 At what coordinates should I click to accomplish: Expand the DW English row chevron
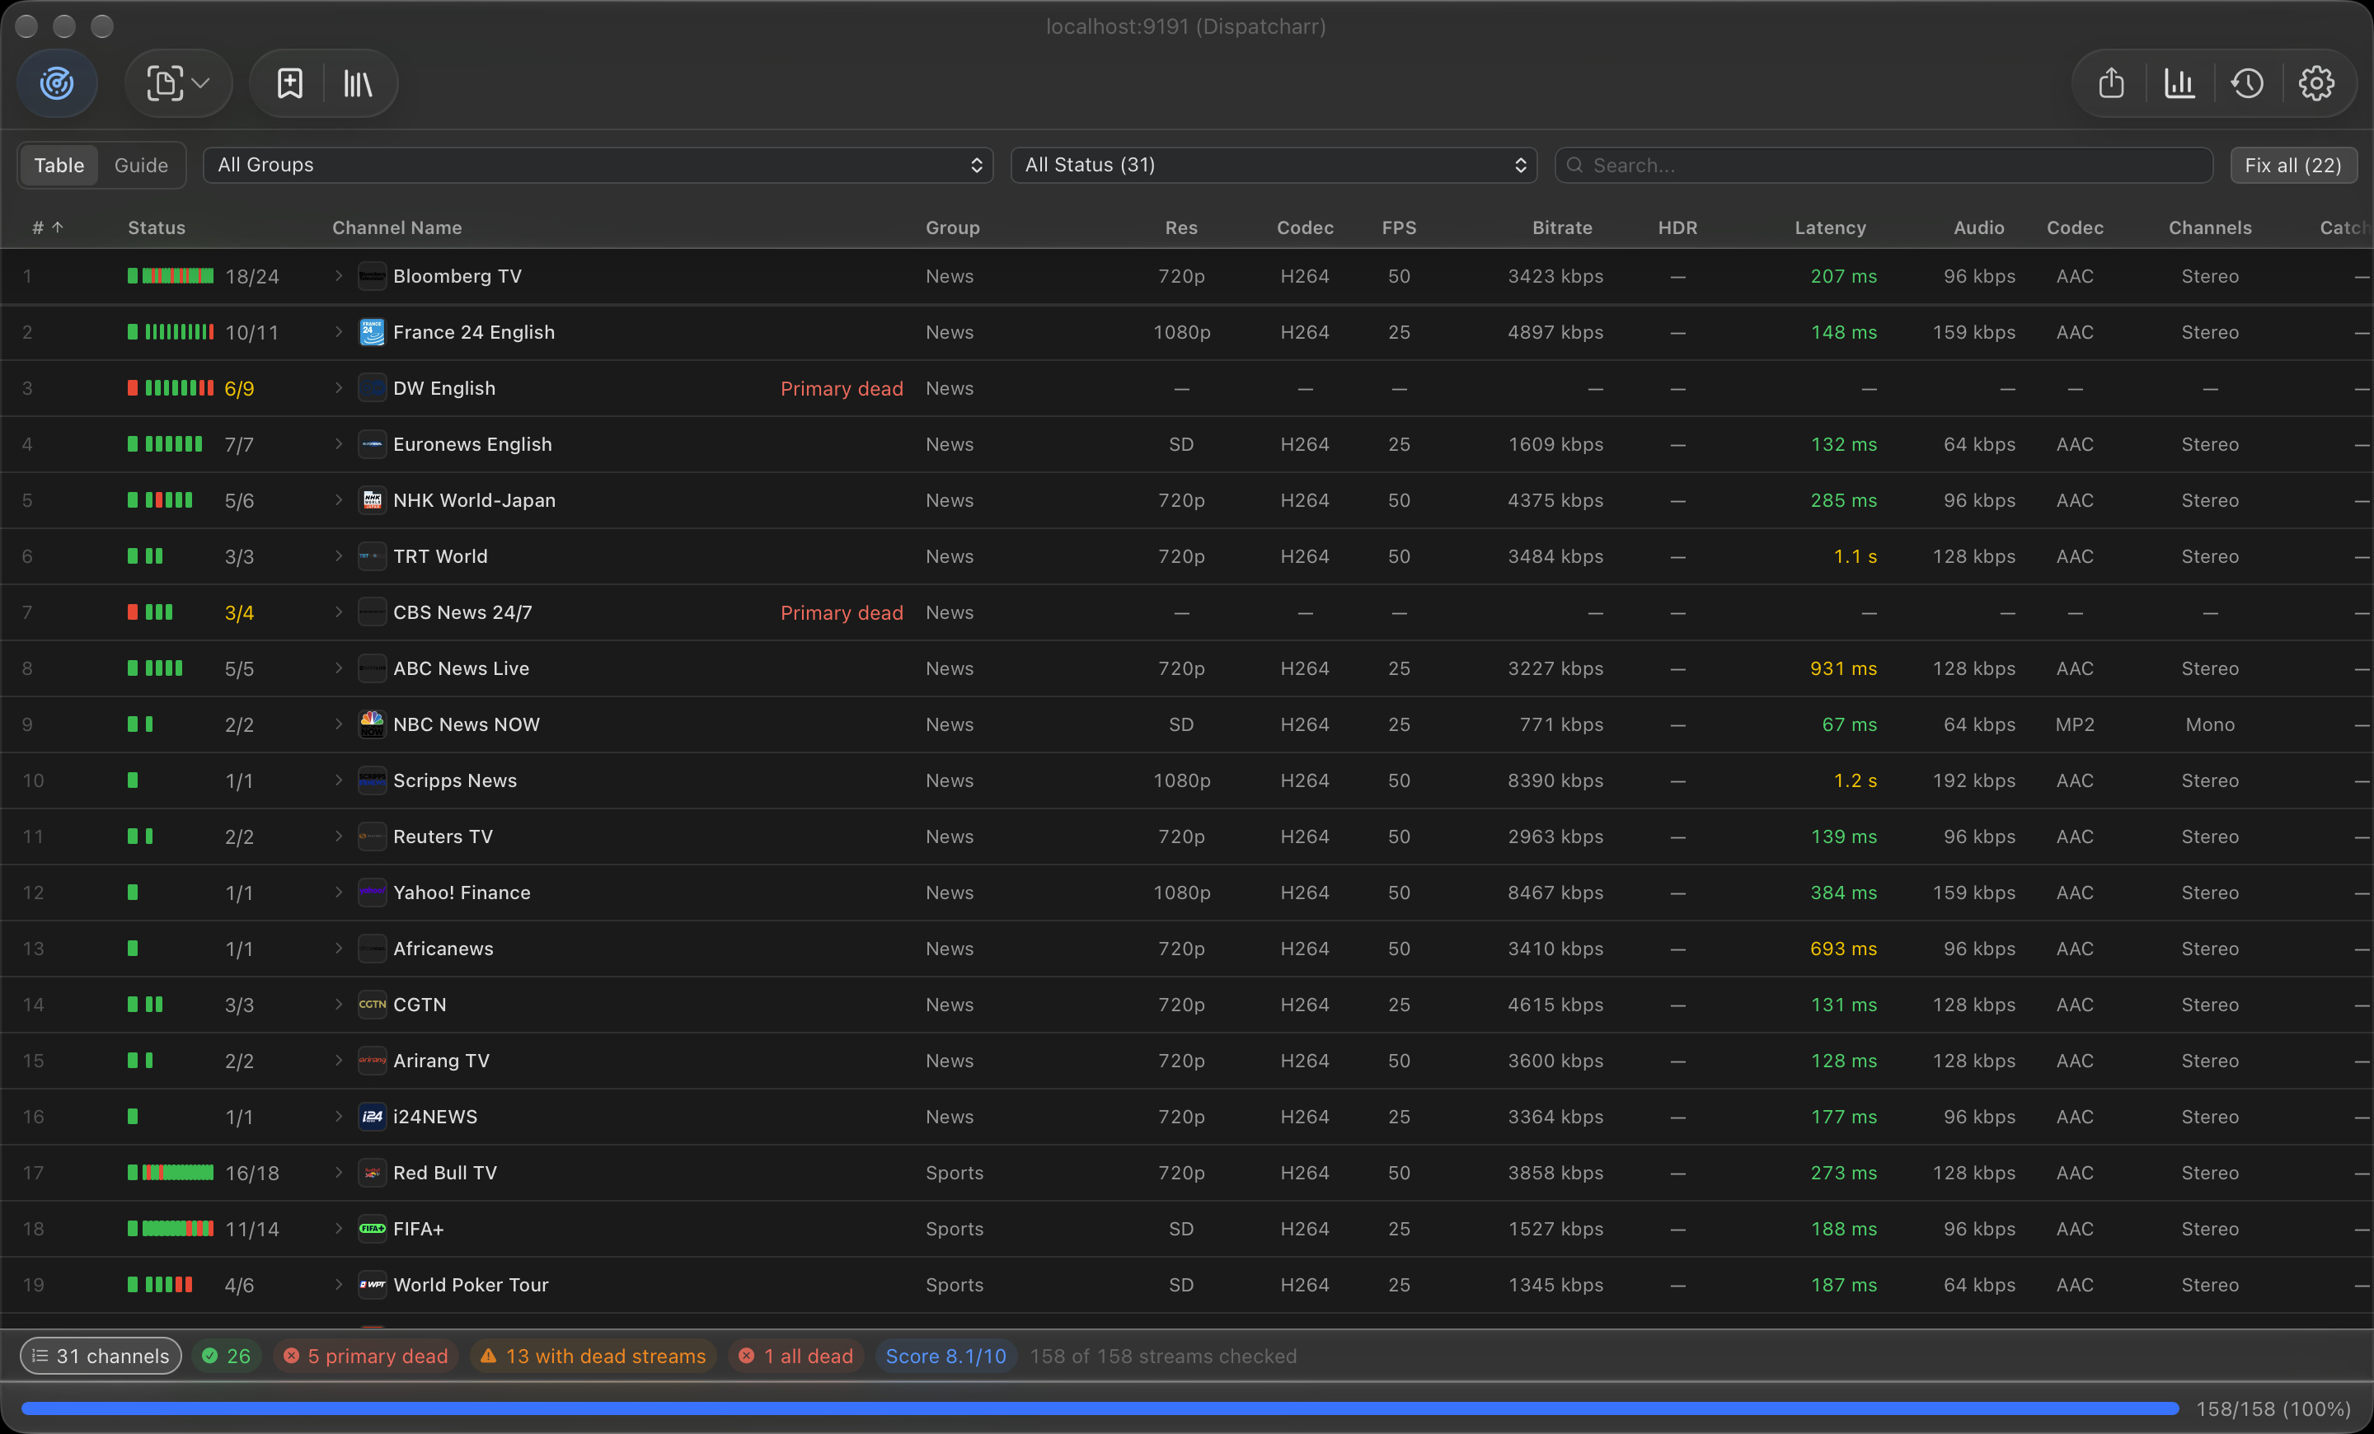(x=338, y=388)
